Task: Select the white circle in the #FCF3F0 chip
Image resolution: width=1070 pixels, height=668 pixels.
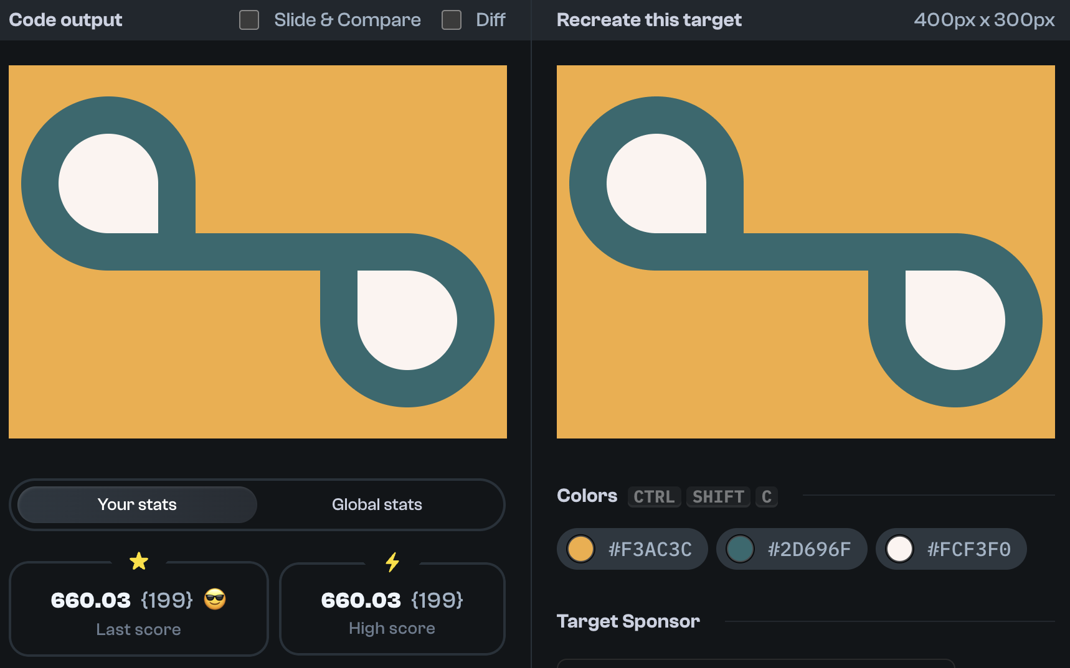Action: [901, 549]
